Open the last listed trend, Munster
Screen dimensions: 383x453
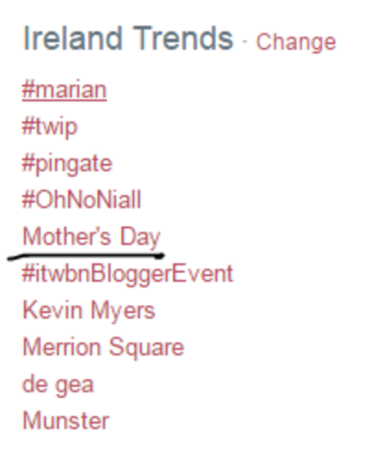click(x=65, y=421)
